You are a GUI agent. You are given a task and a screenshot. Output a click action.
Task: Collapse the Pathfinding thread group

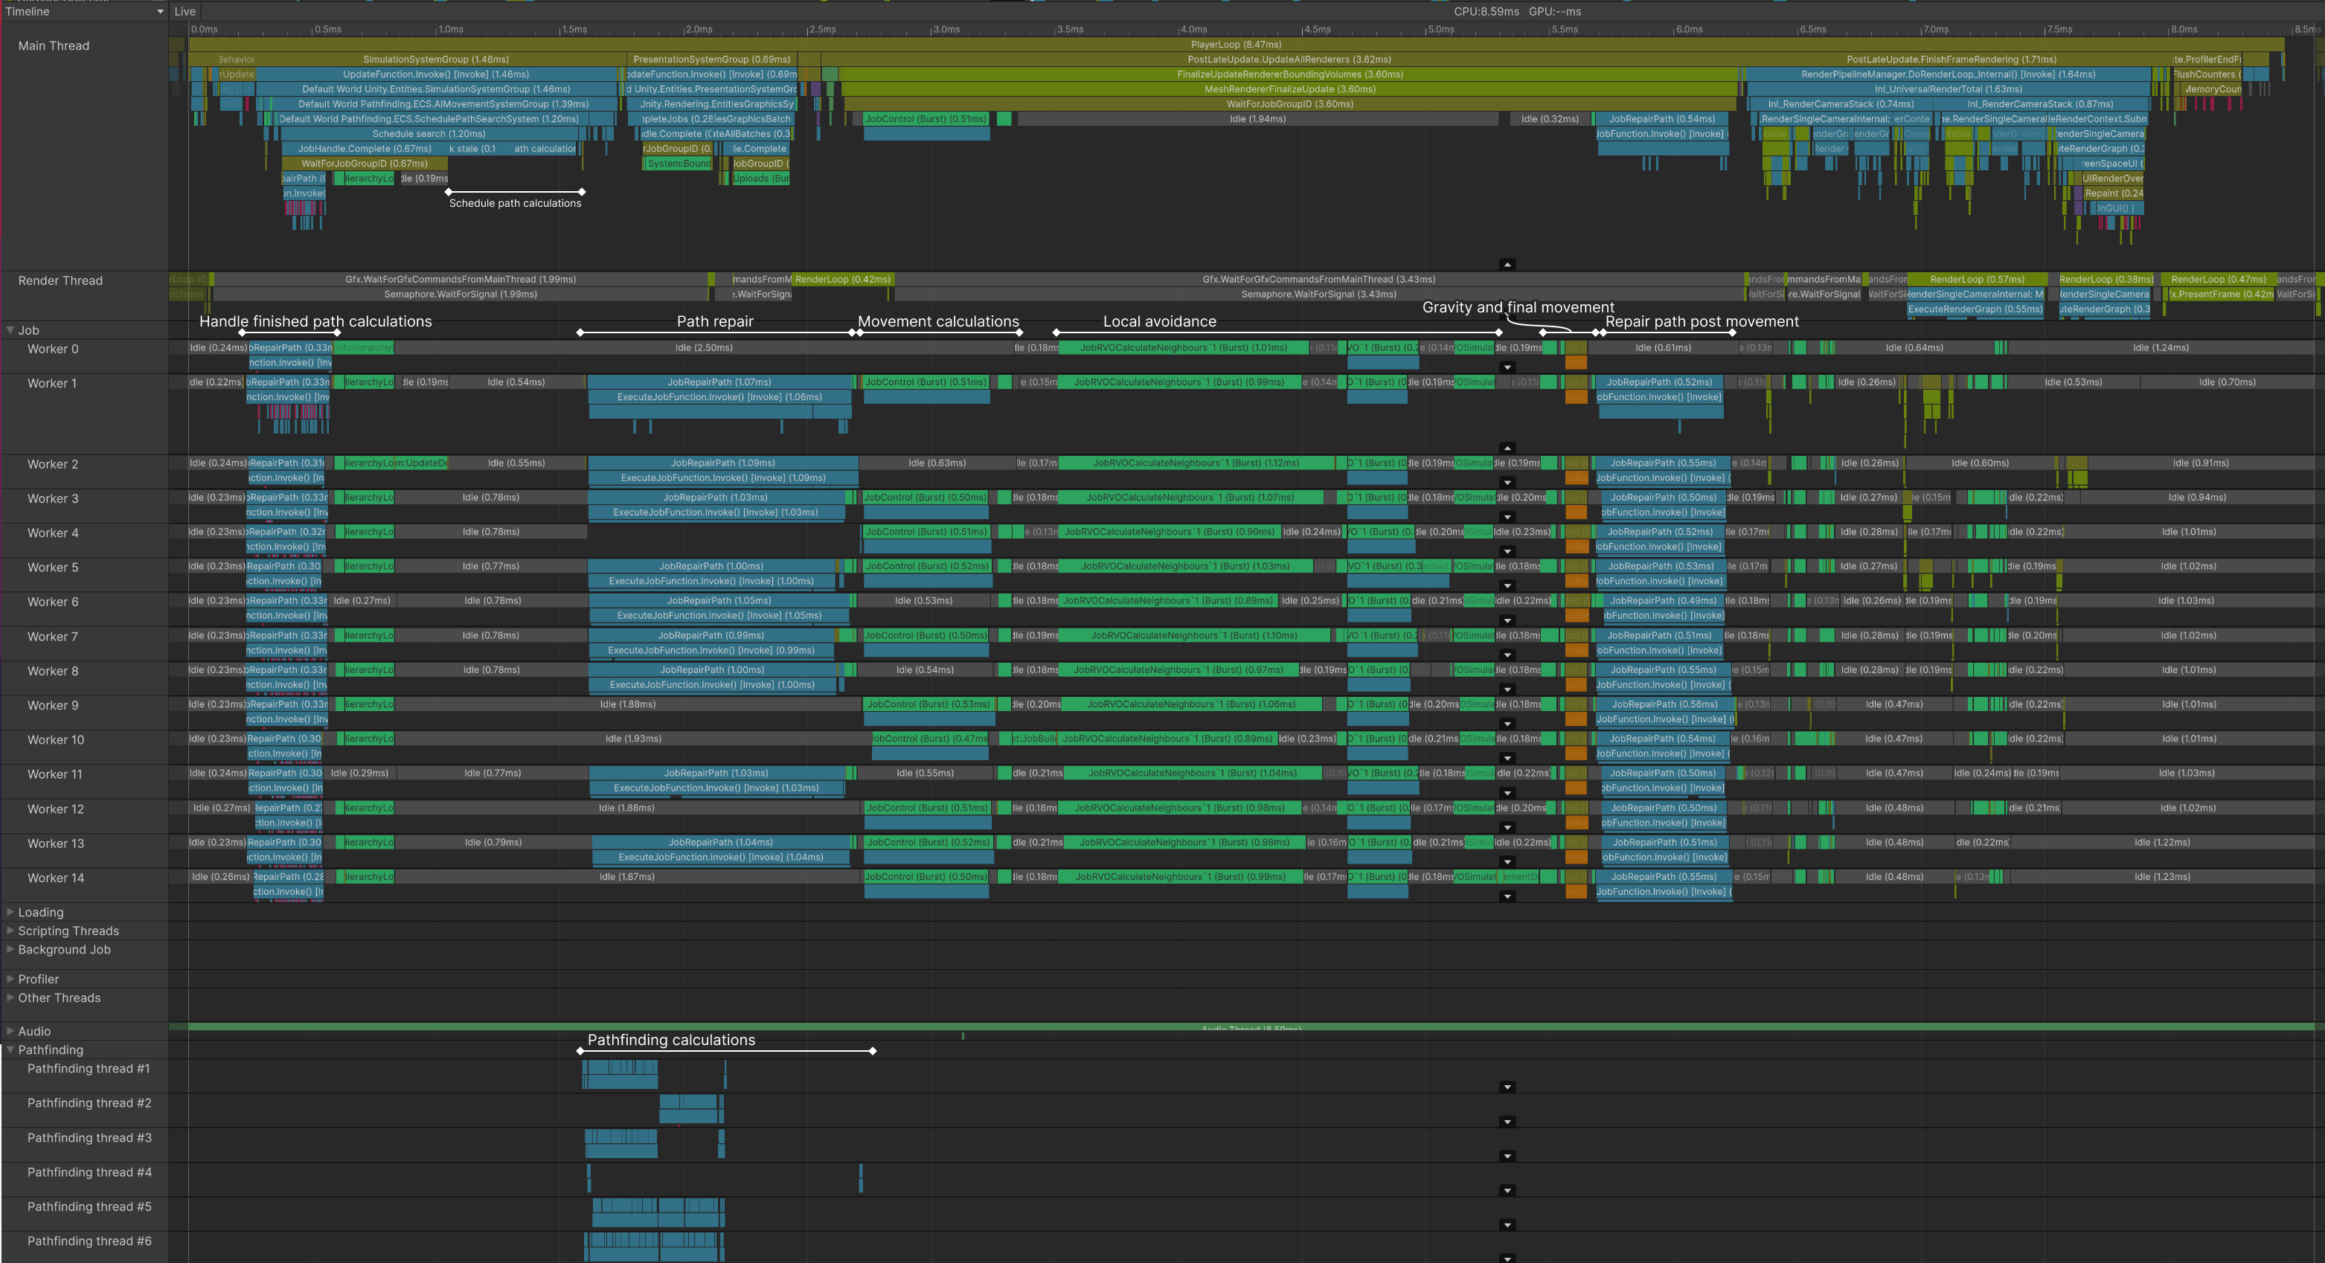point(10,1050)
